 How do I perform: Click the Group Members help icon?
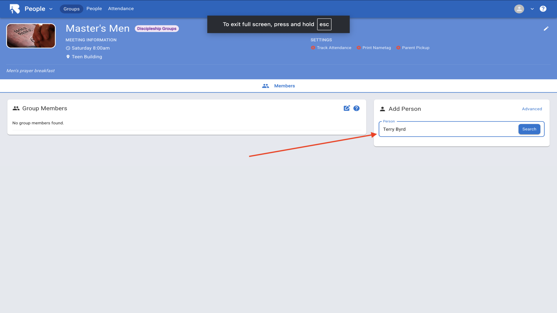point(357,108)
